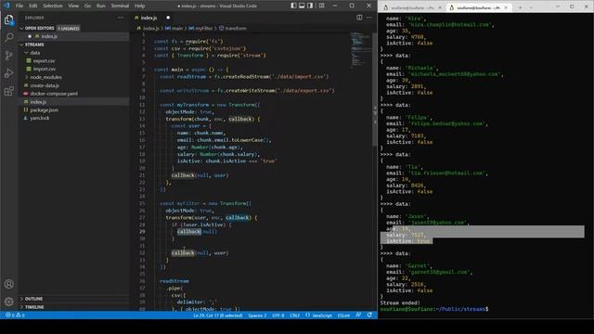
Task: Click the main breadcrumb item
Action: 174,29
